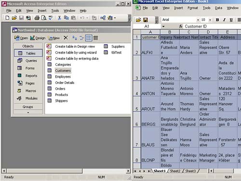Click the Paste clipboard icon in Access
Image resolution: width=241 pixels, height=181 pixels.
tap(73, 18)
